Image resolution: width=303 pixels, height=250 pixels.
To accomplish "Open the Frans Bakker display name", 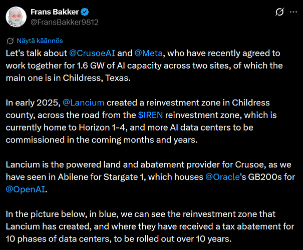I will click(55, 12).
